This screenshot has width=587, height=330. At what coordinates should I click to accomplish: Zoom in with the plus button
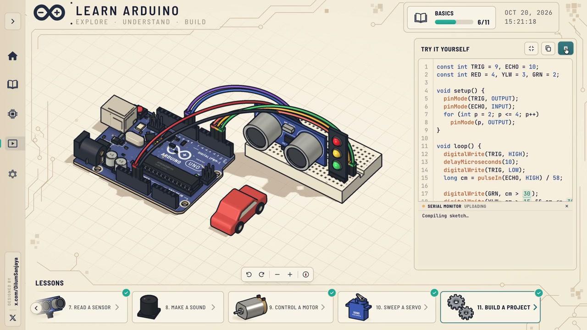290,275
